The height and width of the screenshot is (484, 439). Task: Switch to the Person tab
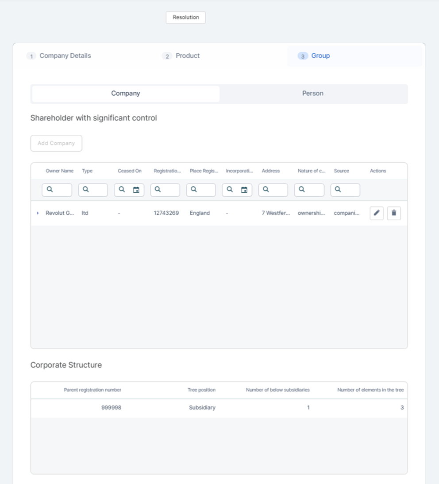pos(312,94)
